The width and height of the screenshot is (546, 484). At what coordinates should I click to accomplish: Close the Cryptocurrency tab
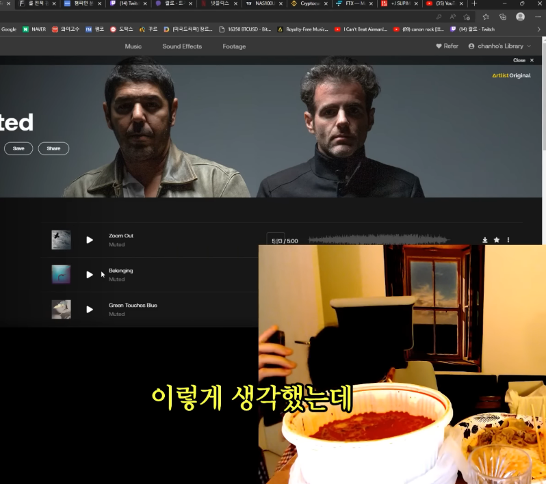click(326, 3)
